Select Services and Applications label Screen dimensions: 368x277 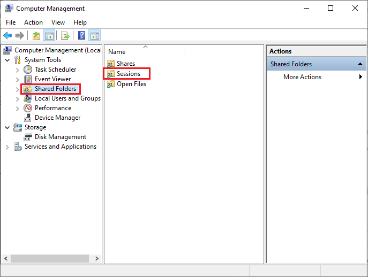[61, 147]
